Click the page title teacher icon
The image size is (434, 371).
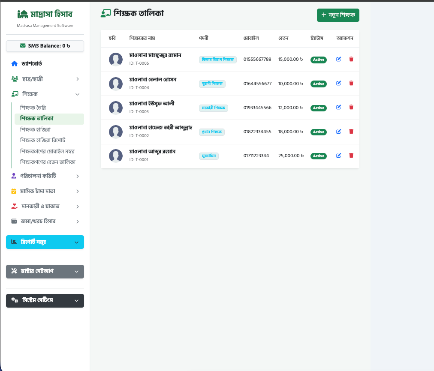click(x=106, y=13)
